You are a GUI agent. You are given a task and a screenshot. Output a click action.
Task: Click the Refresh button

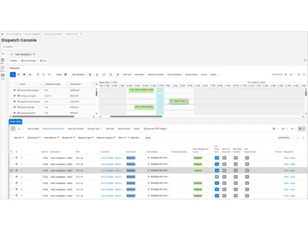[x=14, y=60]
